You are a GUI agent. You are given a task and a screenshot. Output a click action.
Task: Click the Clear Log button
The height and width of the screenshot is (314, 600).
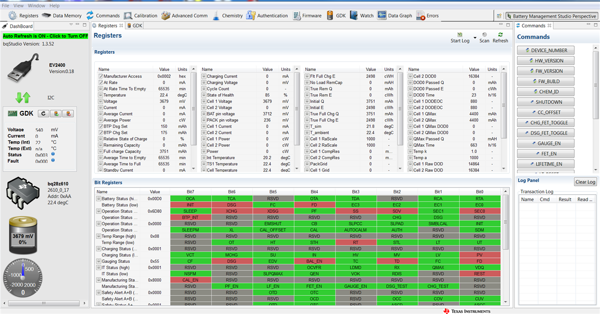pyautogui.click(x=585, y=182)
